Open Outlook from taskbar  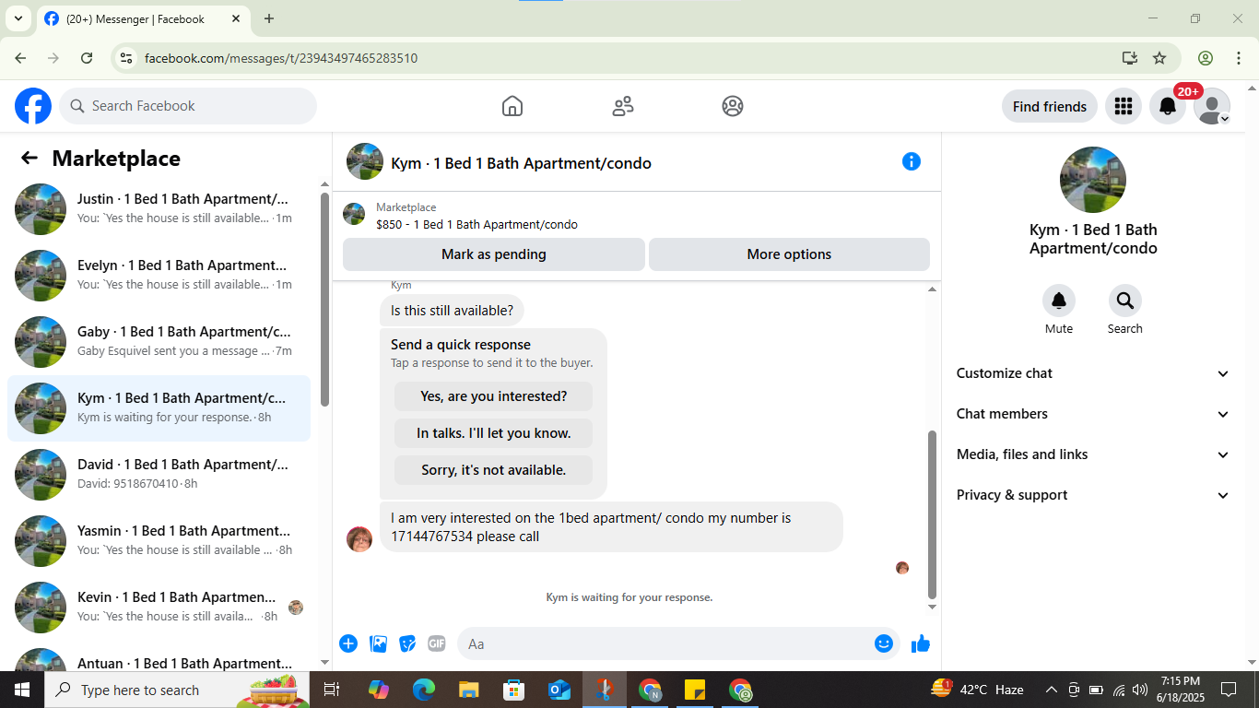[x=559, y=690]
